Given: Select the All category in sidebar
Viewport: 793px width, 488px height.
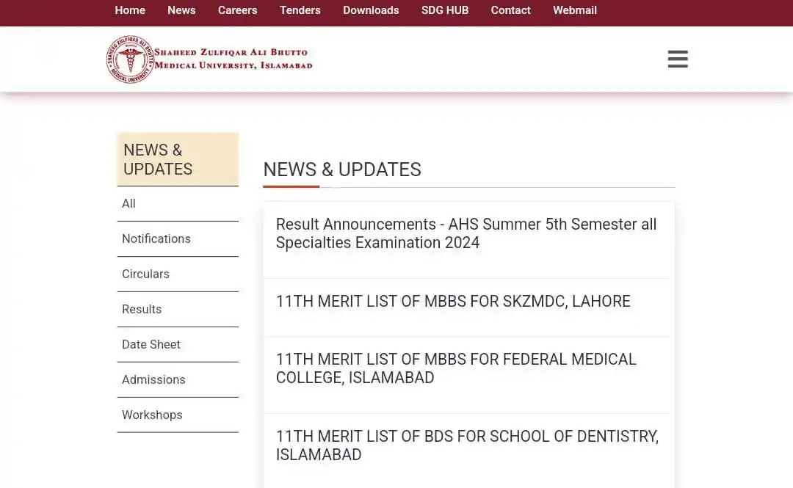Looking at the screenshot, I should point(128,203).
